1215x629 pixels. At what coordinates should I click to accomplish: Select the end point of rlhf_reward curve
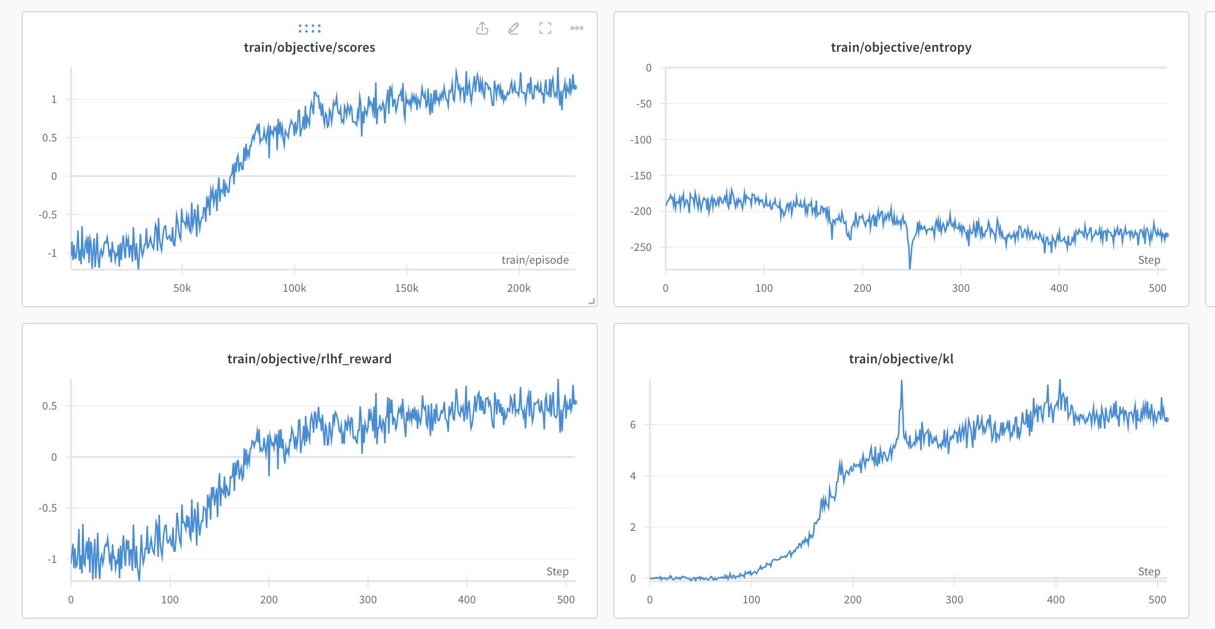point(575,402)
